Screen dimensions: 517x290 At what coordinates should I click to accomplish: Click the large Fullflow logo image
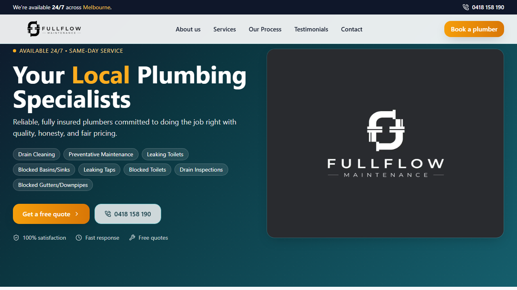point(385,143)
